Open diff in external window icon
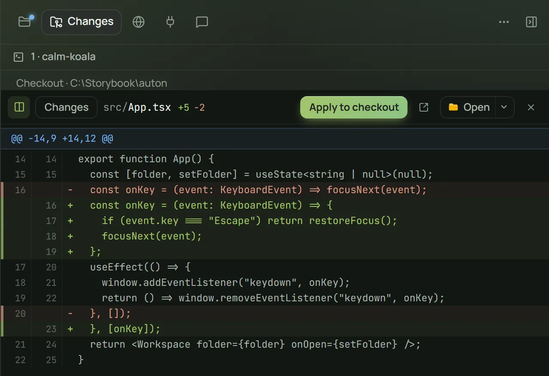Image resolution: width=549 pixels, height=376 pixels. (424, 107)
